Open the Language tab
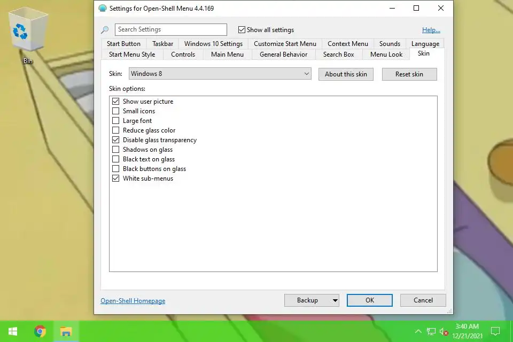 pos(425,43)
